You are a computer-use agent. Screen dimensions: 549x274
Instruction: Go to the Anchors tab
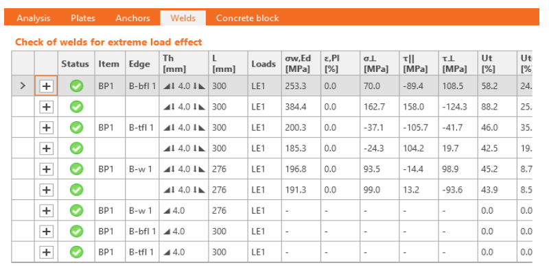132,18
